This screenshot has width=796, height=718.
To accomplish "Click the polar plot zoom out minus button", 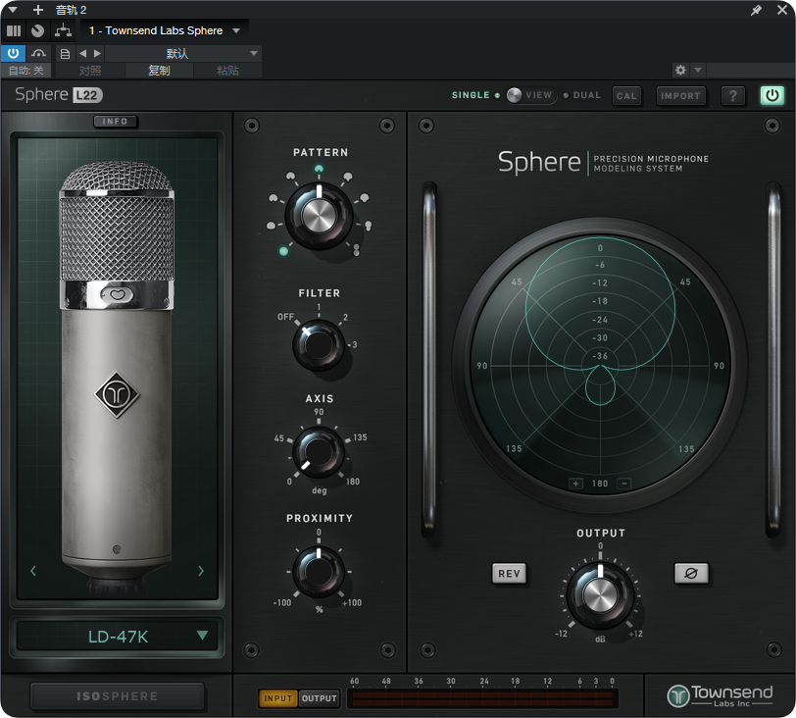I will (624, 484).
